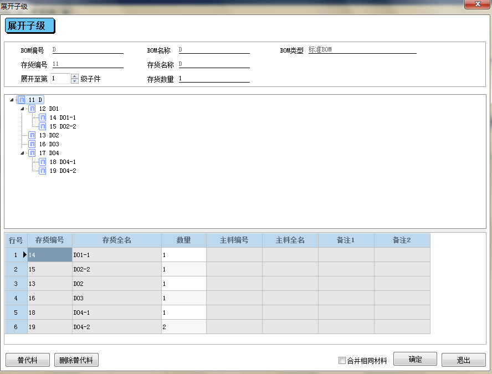Click the icon beside 14 D01-1
The image size is (492, 374).
point(42,117)
